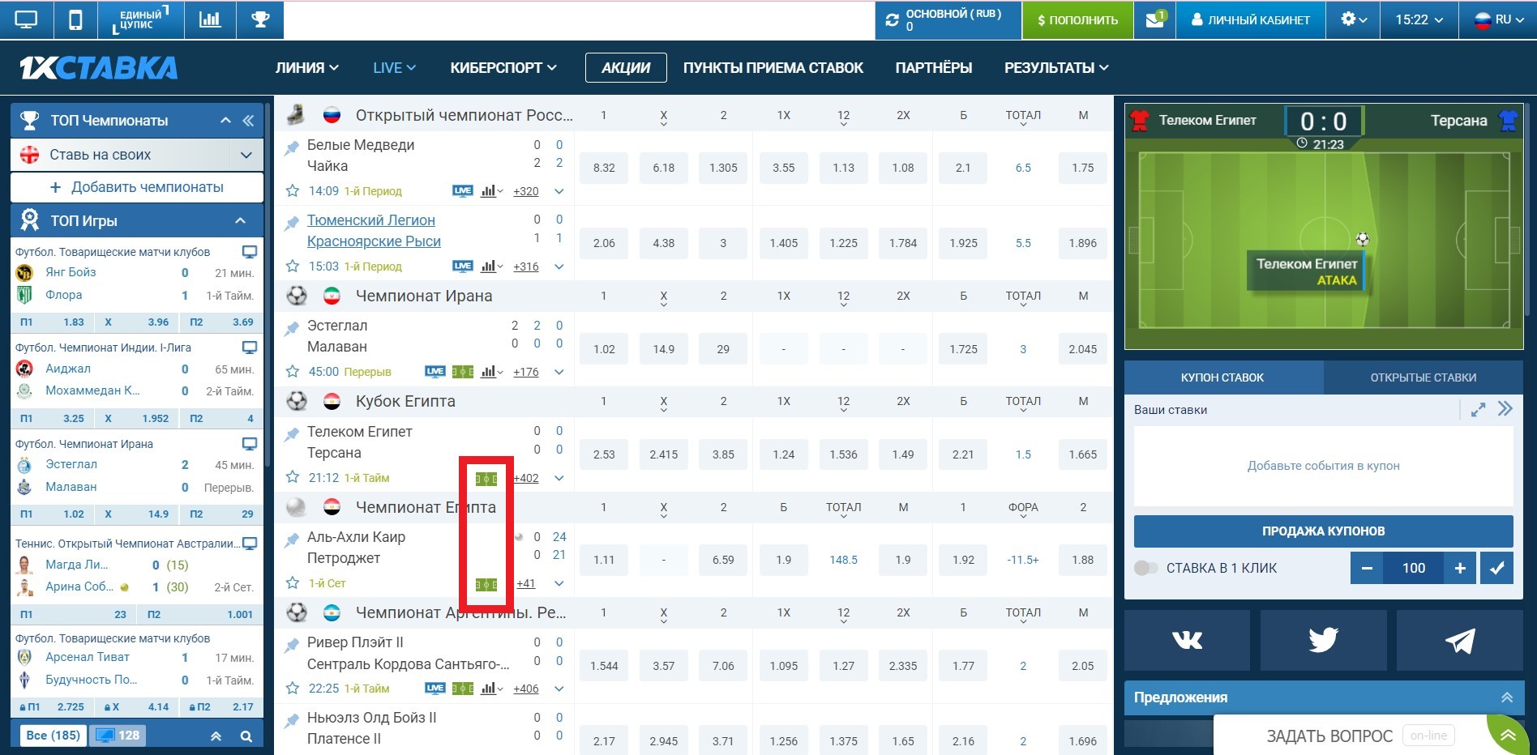This screenshot has width=1537, height=755.
Task: Pin the Телеком Египет – Терсана match
Action: click(292, 434)
